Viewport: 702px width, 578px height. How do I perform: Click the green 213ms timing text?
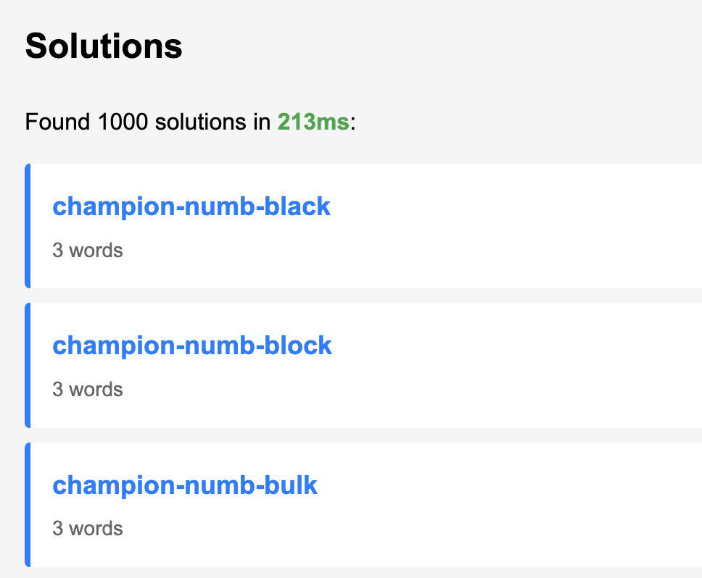click(x=313, y=122)
